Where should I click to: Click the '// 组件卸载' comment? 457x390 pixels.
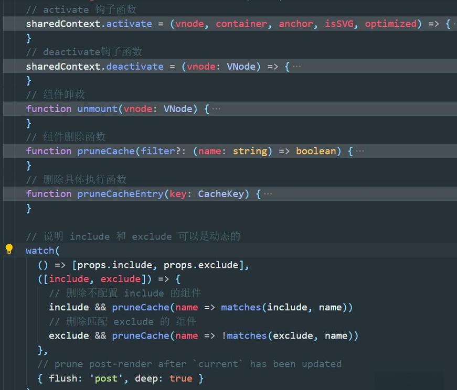tap(56, 95)
